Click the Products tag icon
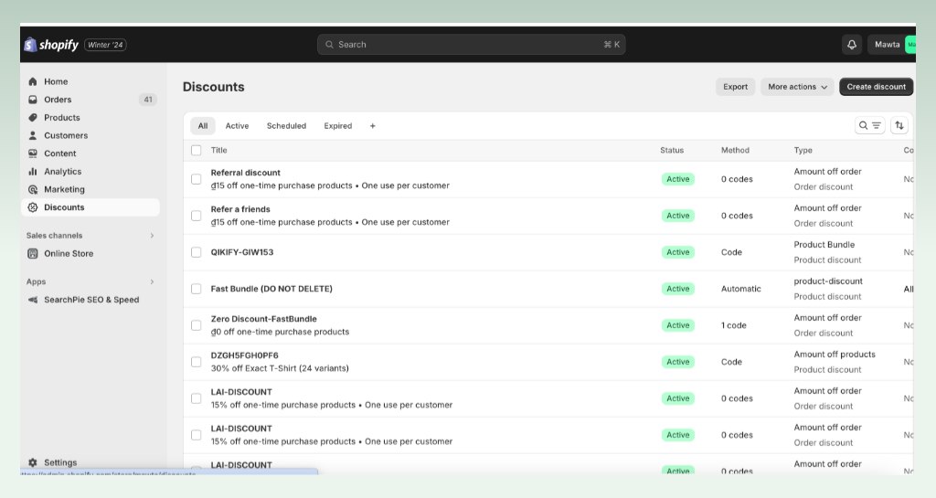Screen dimensions: 936x498 tap(33, 118)
